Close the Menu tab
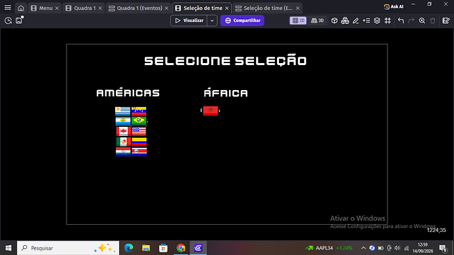The width and height of the screenshot is (454, 255). [x=57, y=8]
